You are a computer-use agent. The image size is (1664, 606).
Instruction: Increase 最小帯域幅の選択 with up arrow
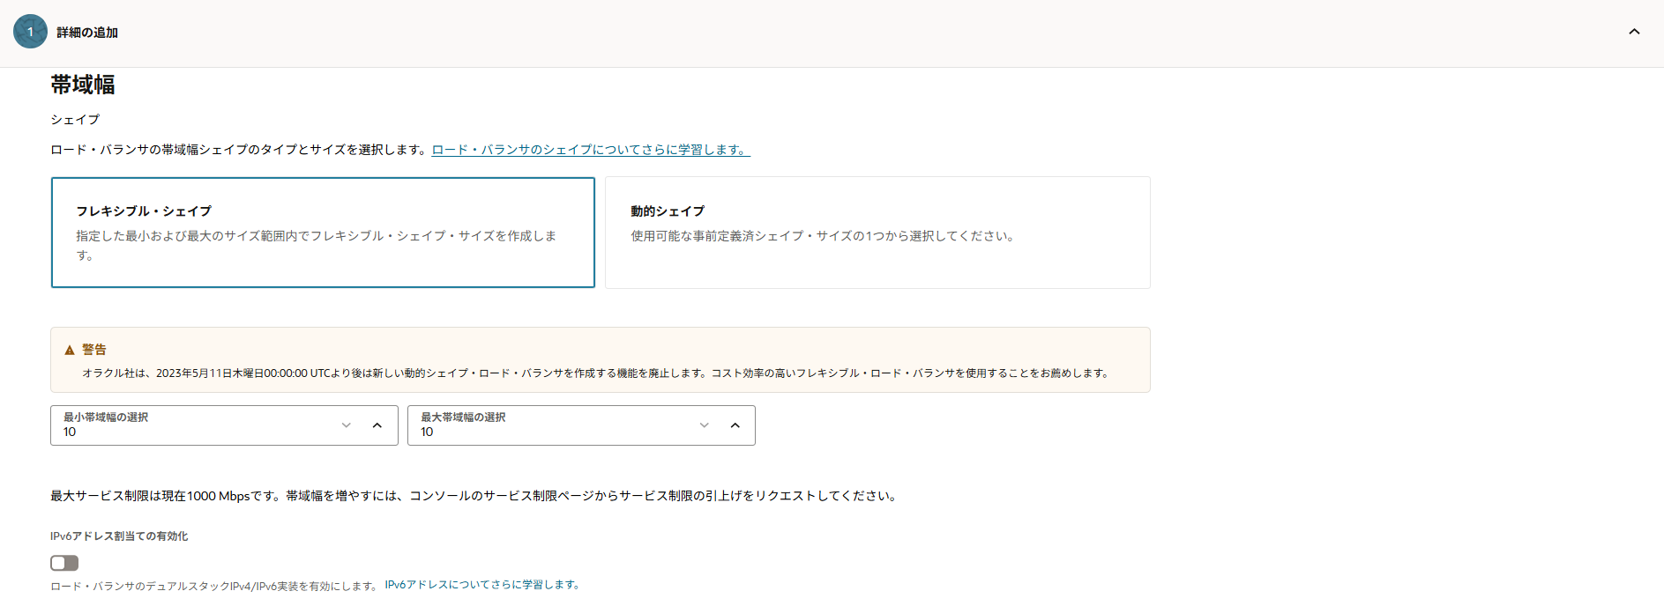[377, 425]
